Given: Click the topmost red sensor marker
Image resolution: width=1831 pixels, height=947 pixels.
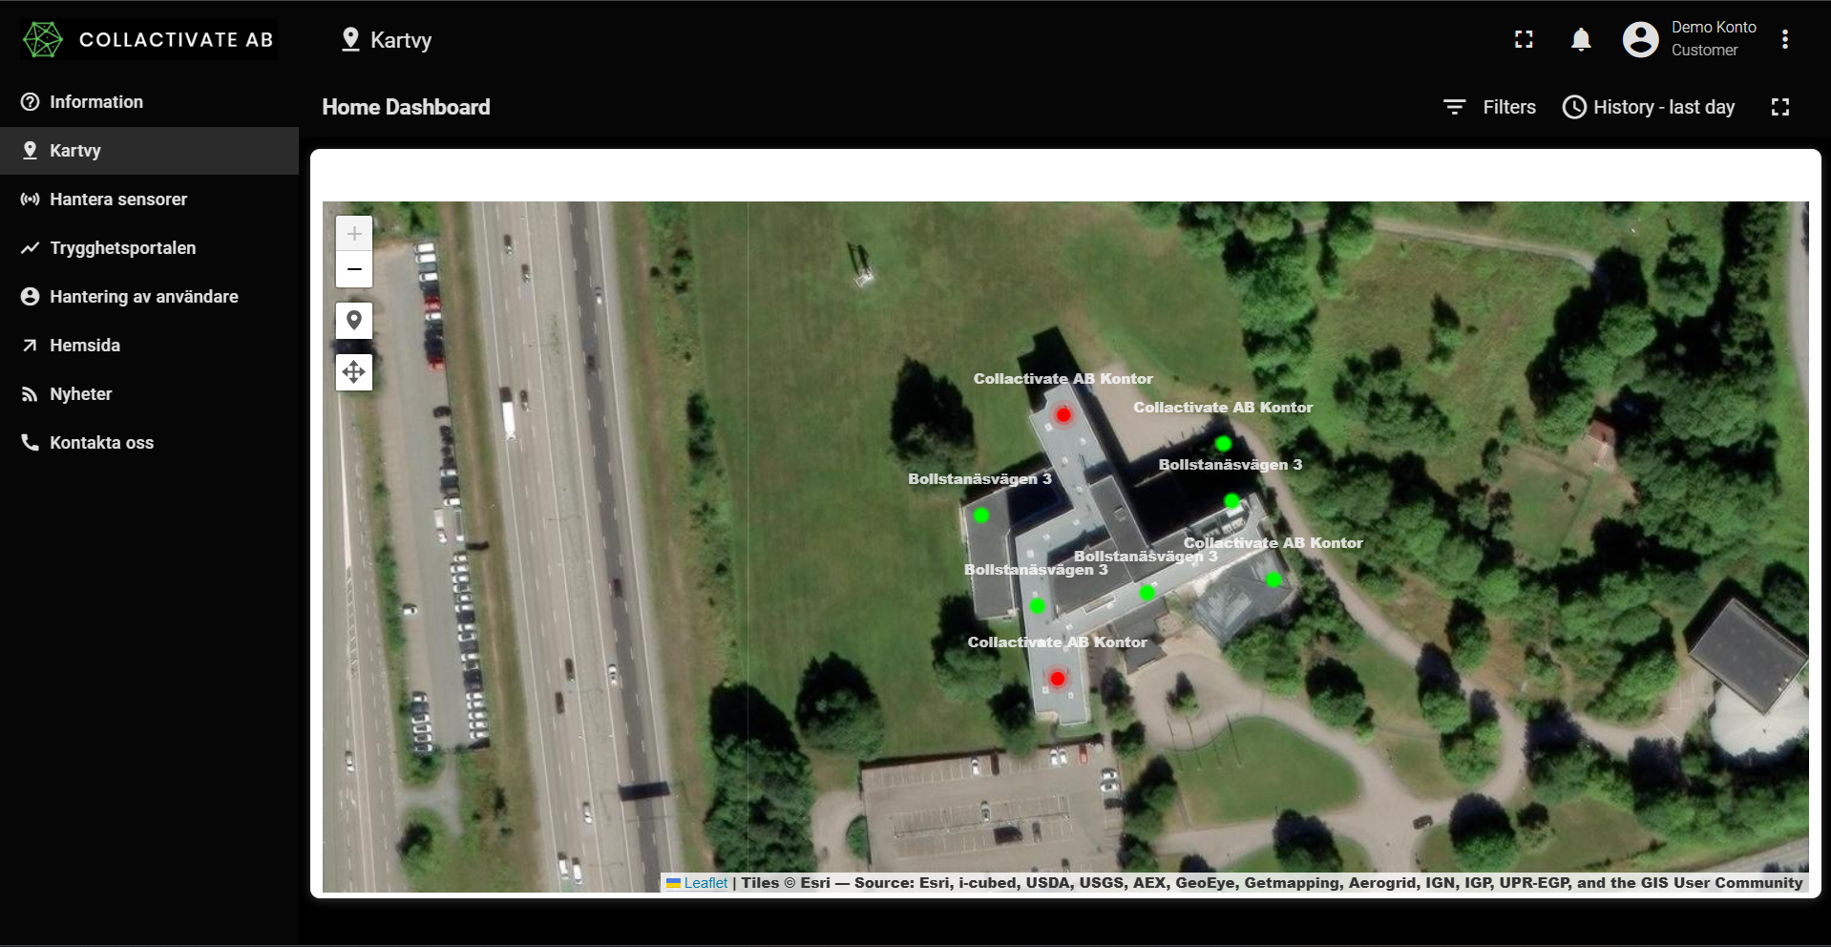Looking at the screenshot, I should [x=1063, y=415].
